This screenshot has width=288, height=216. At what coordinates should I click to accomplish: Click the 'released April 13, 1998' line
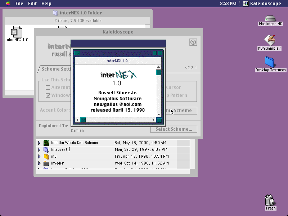(118, 110)
